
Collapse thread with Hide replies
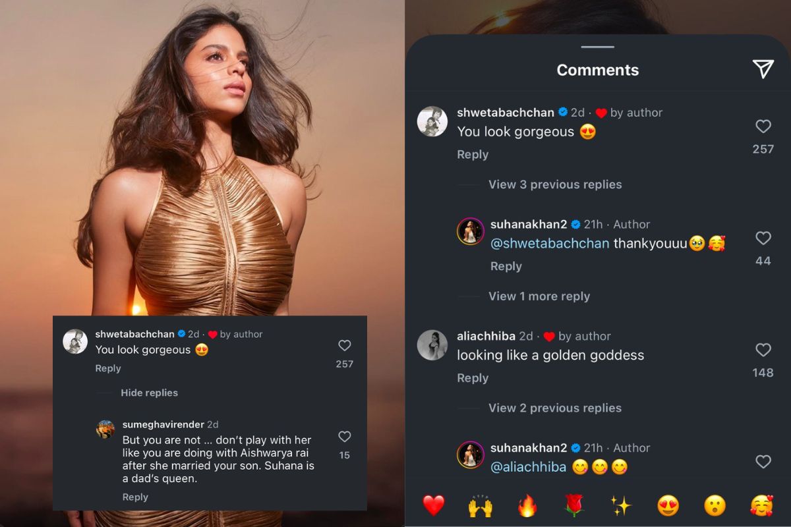[x=149, y=393]
